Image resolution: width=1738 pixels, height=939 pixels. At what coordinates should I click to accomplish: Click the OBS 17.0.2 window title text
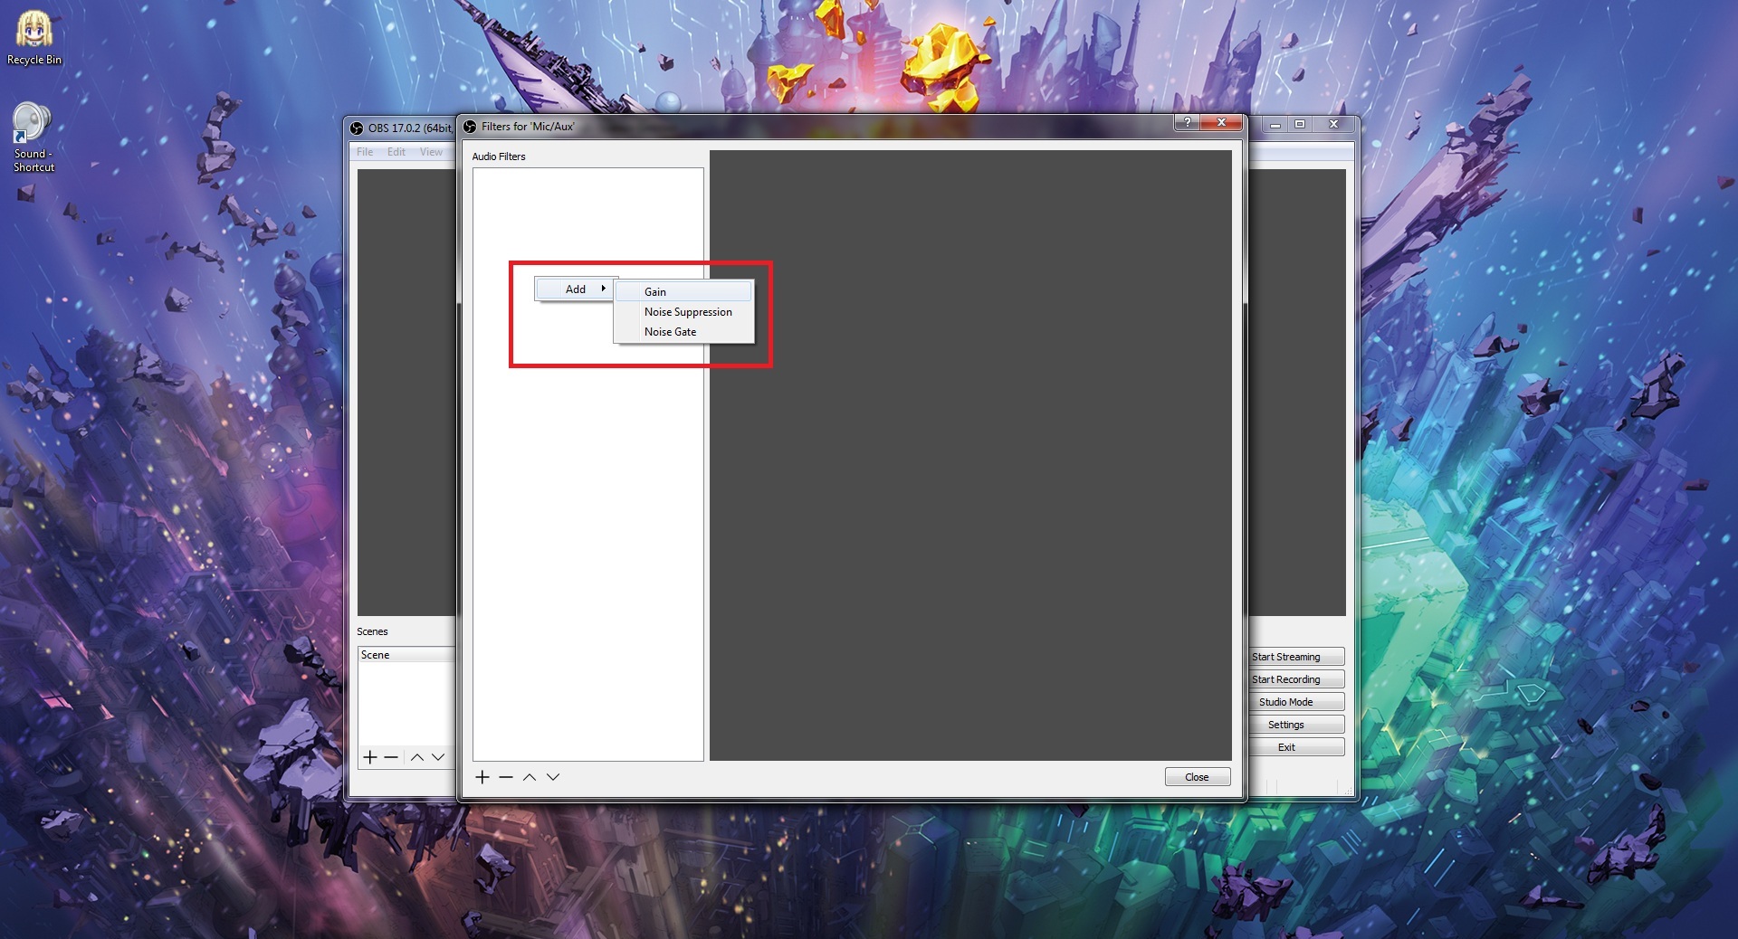click(x=410, y=128)
